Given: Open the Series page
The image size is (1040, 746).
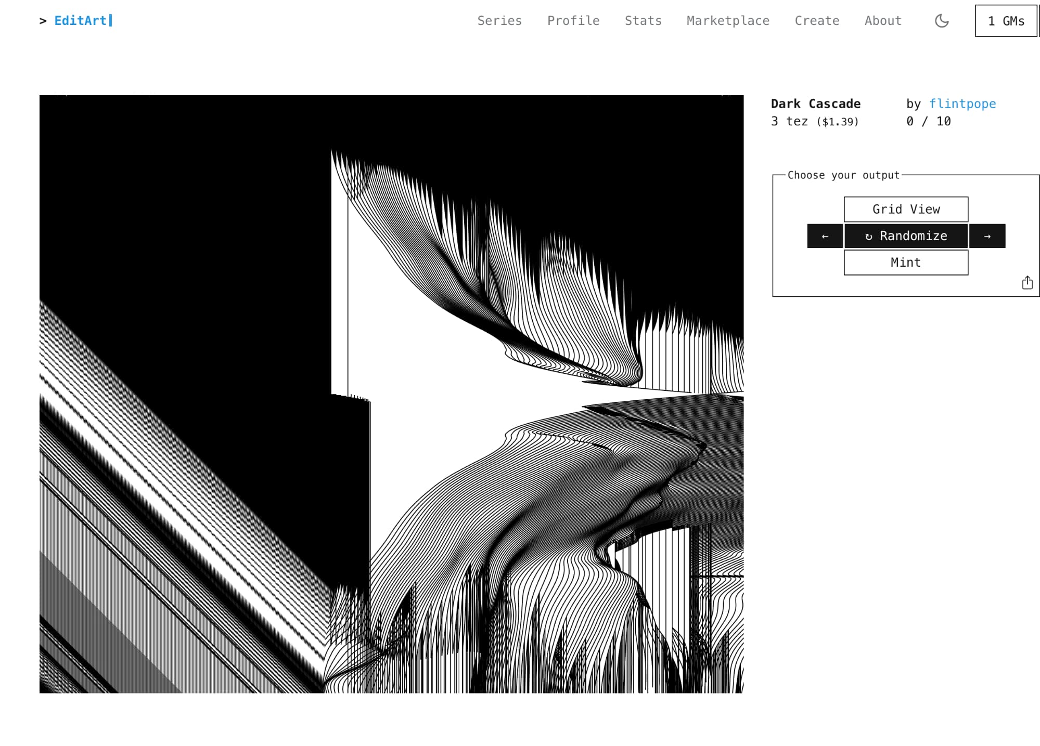Looking at the screenshot, I should coord(499,21).
